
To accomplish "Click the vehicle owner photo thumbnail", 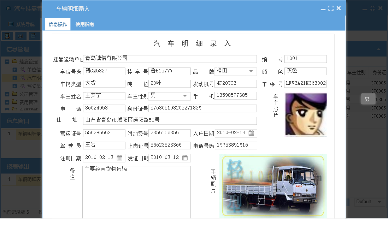I will (306, 114).
